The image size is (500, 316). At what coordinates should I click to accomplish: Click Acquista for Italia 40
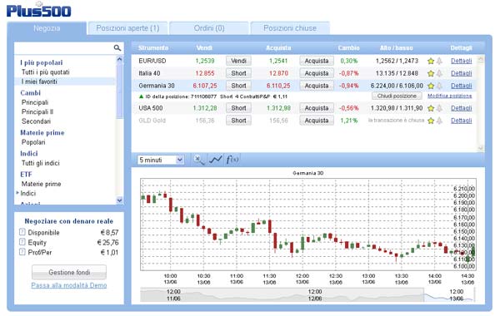click(x=317, y=73)
